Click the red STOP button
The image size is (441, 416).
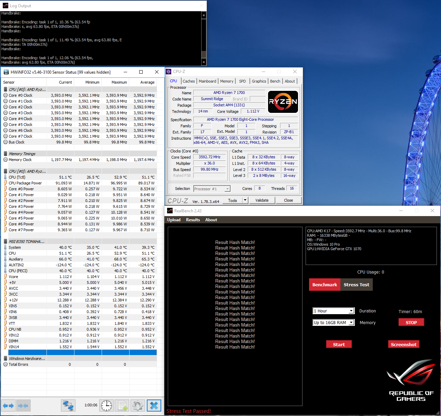[x=411, y=322]
